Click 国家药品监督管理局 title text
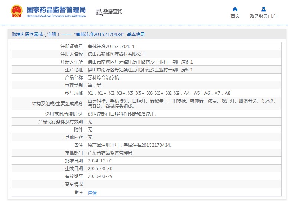Screen dimensions: 288x201 [56, 10]
